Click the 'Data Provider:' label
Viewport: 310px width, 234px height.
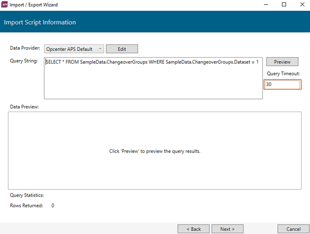tap(25, 48)
